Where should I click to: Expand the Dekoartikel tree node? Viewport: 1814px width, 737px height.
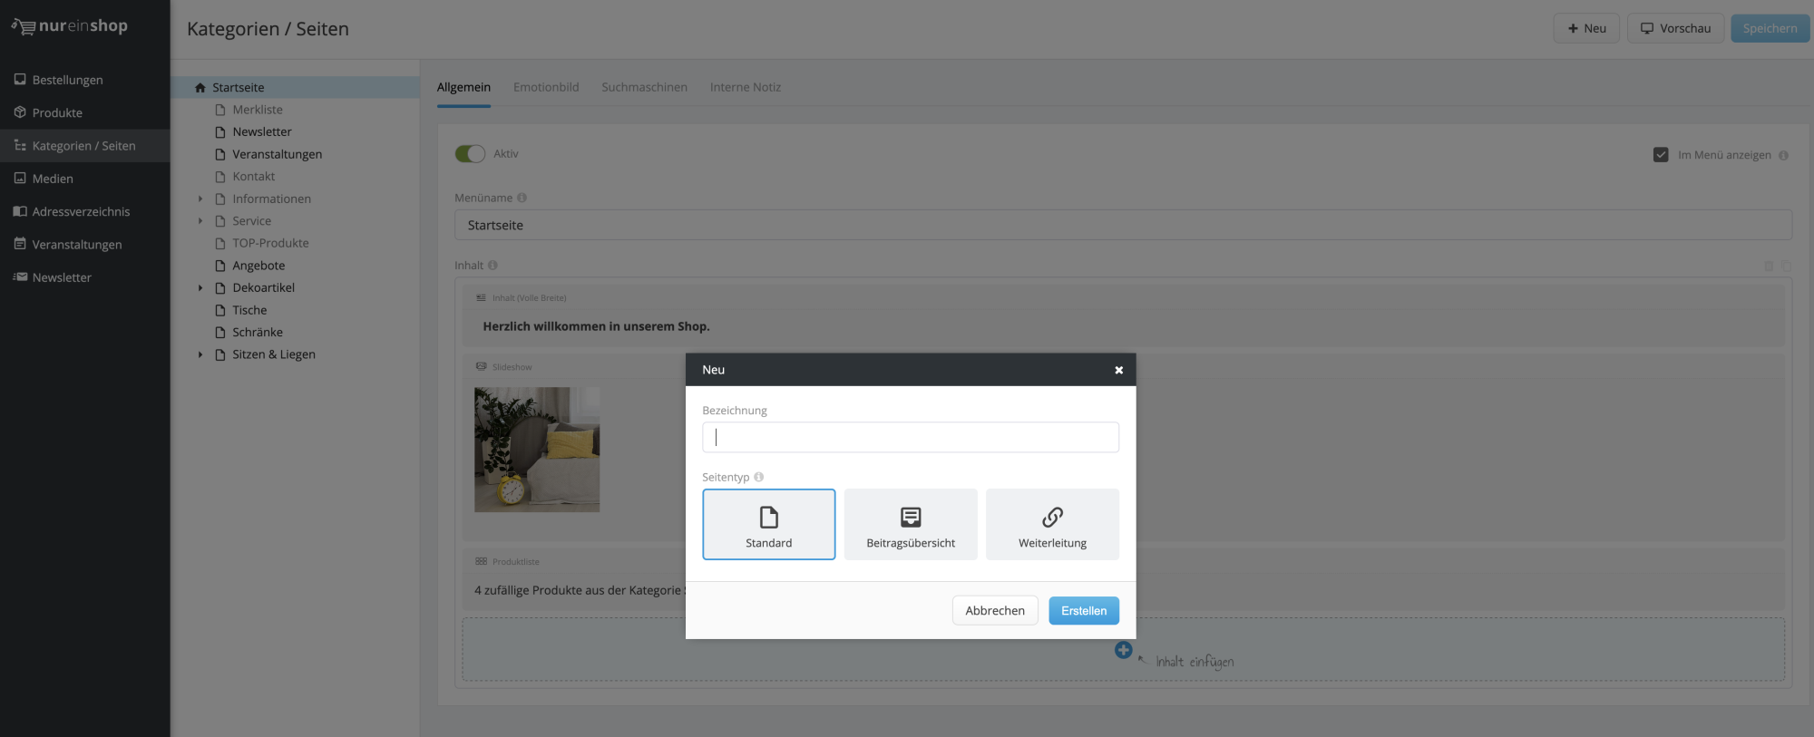click(x=200, y=288)
